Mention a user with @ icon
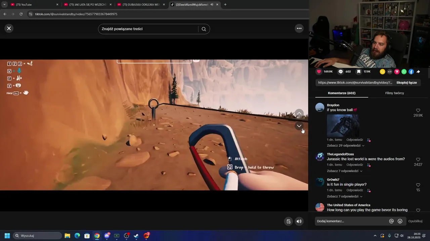430x241 pixels. (x=391, y=221)
